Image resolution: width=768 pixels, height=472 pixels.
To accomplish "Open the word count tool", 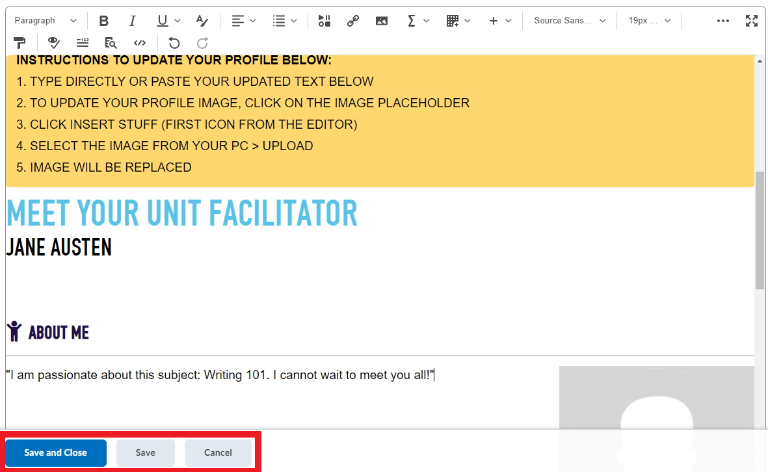I will point(83,43).
